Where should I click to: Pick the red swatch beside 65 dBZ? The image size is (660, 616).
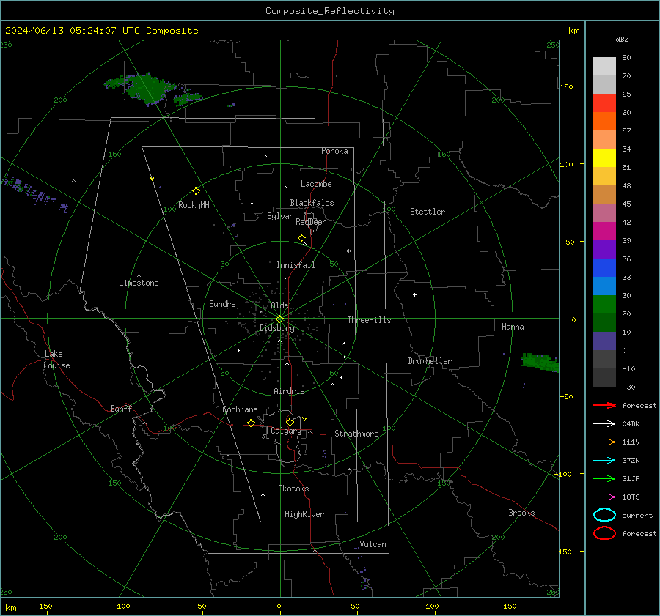tap(604, 103)
